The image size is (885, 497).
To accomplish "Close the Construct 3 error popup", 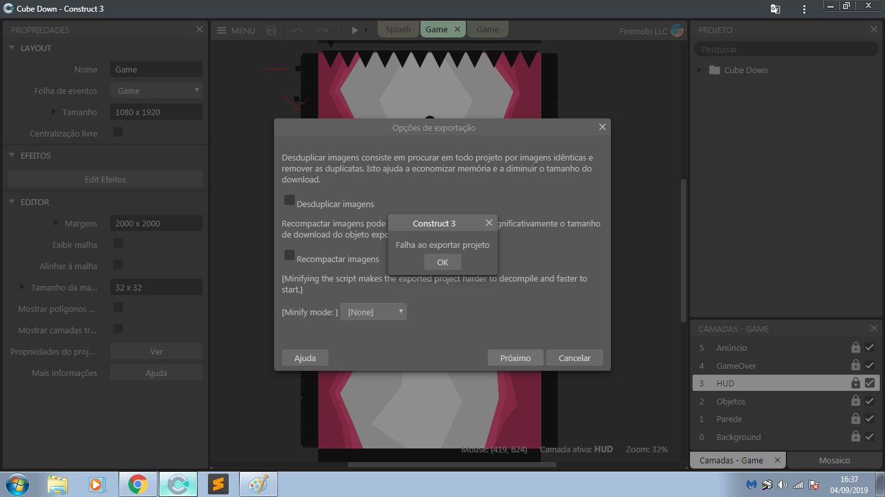I will [489, 223].
